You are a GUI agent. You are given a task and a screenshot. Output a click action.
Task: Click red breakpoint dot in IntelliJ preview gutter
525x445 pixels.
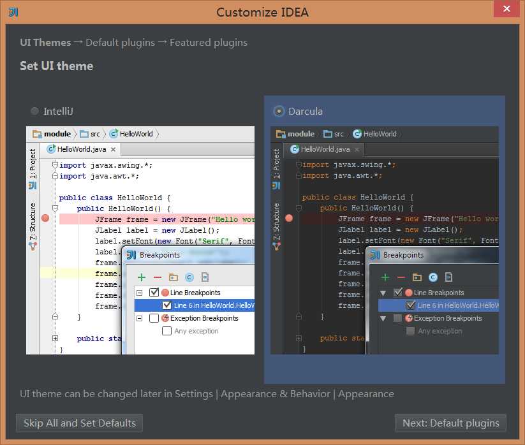tap(45, 218)
